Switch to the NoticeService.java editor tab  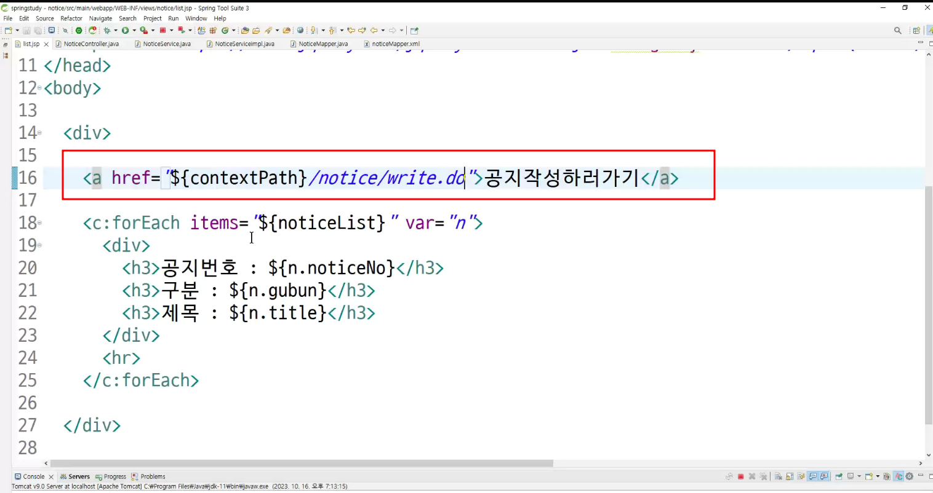[163, 44]
